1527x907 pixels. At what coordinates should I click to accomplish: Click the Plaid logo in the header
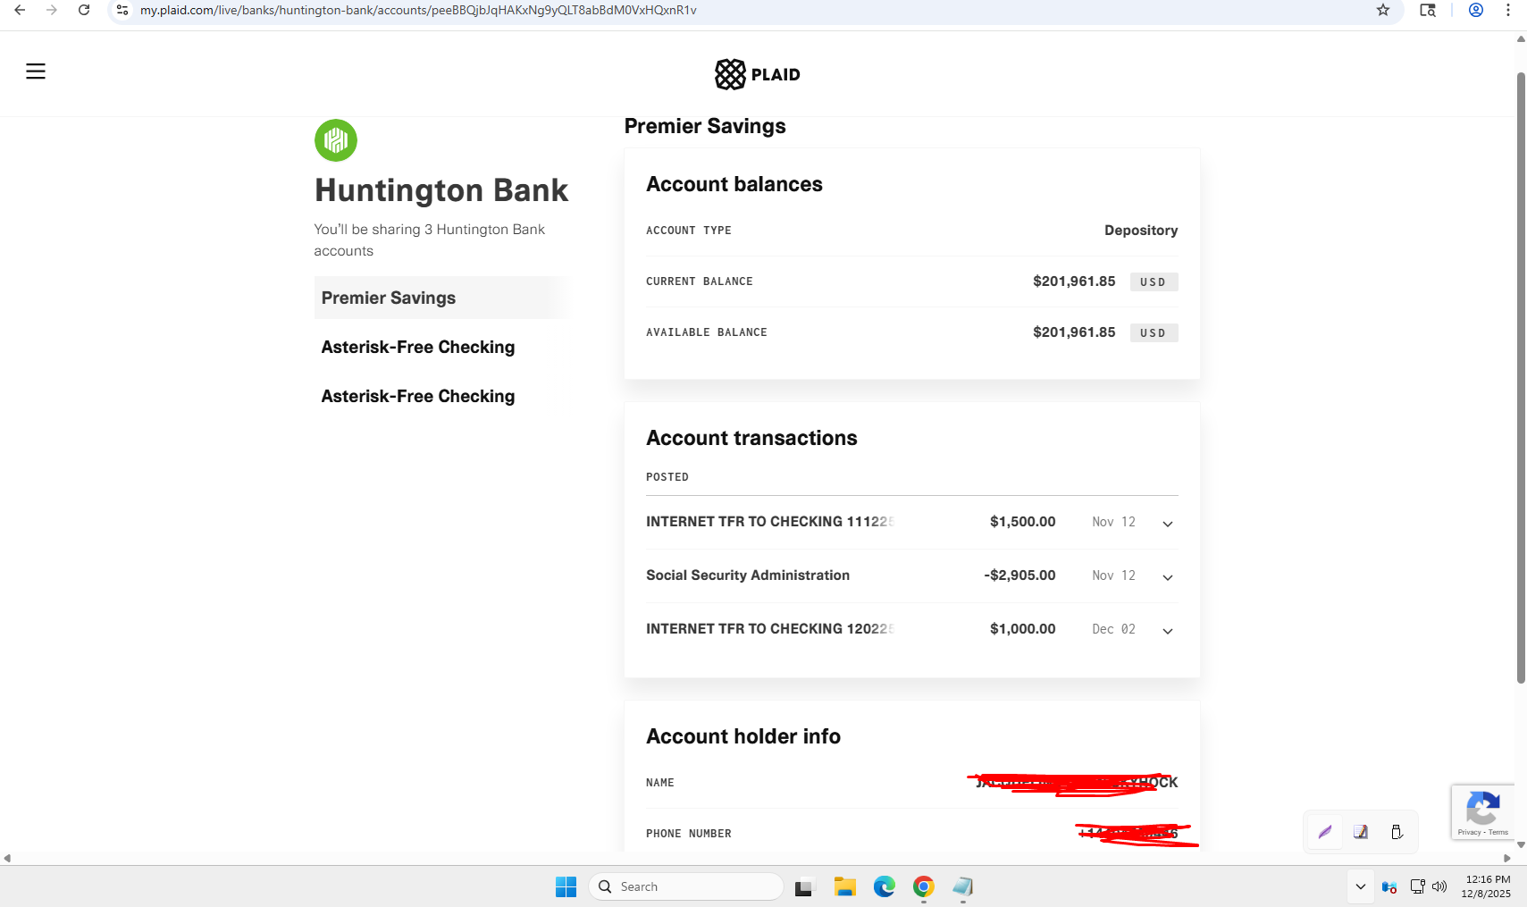click(x=757, y=74)
